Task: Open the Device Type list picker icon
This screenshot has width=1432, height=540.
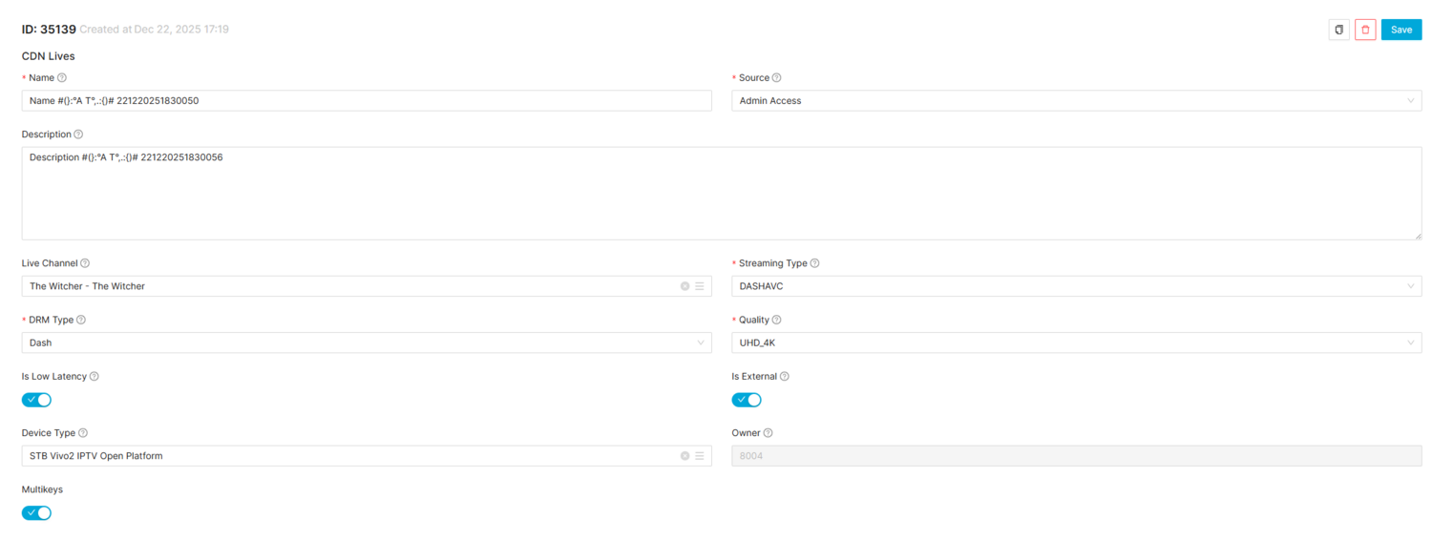Action: point(700,456)
